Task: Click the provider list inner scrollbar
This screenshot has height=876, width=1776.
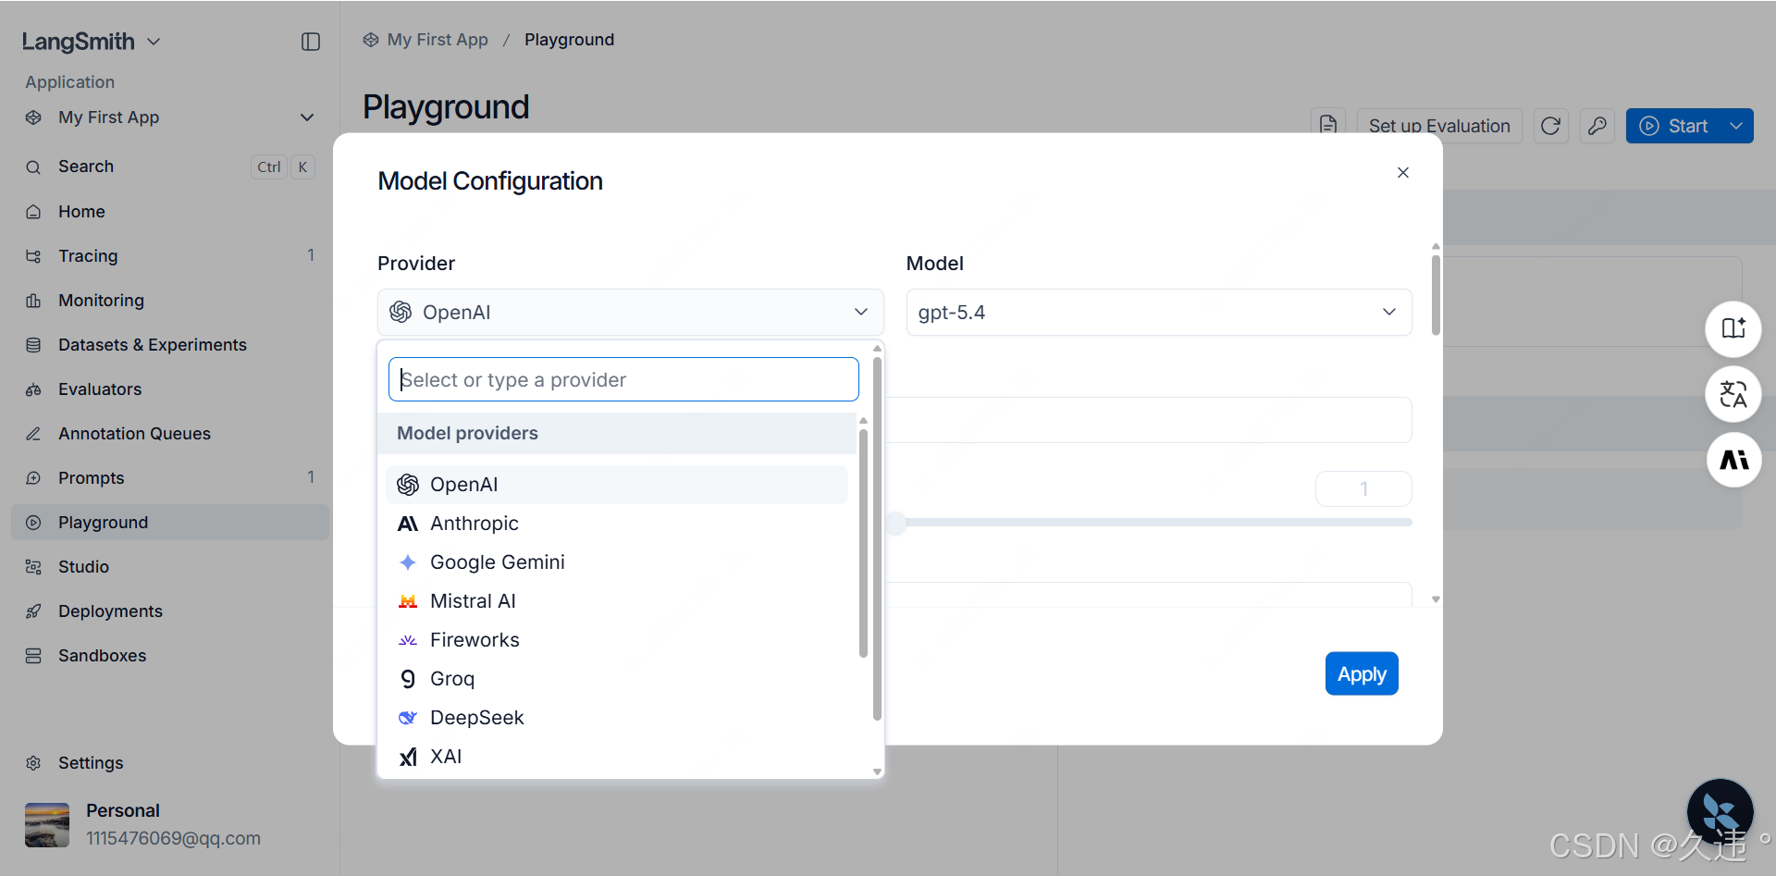Action: pyautogui.click(x=863, y=543)
